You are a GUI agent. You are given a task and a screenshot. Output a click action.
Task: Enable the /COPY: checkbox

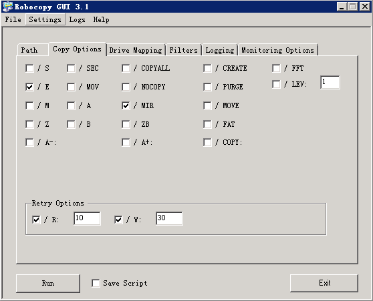[x=207, y=143]
